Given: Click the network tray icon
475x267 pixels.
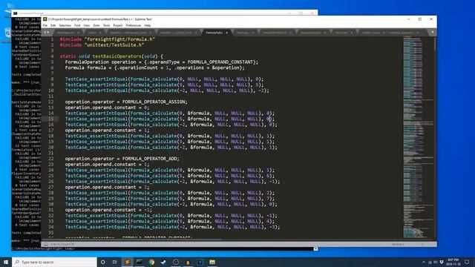Looking at the screenshot, I should (x=430, y=262).
